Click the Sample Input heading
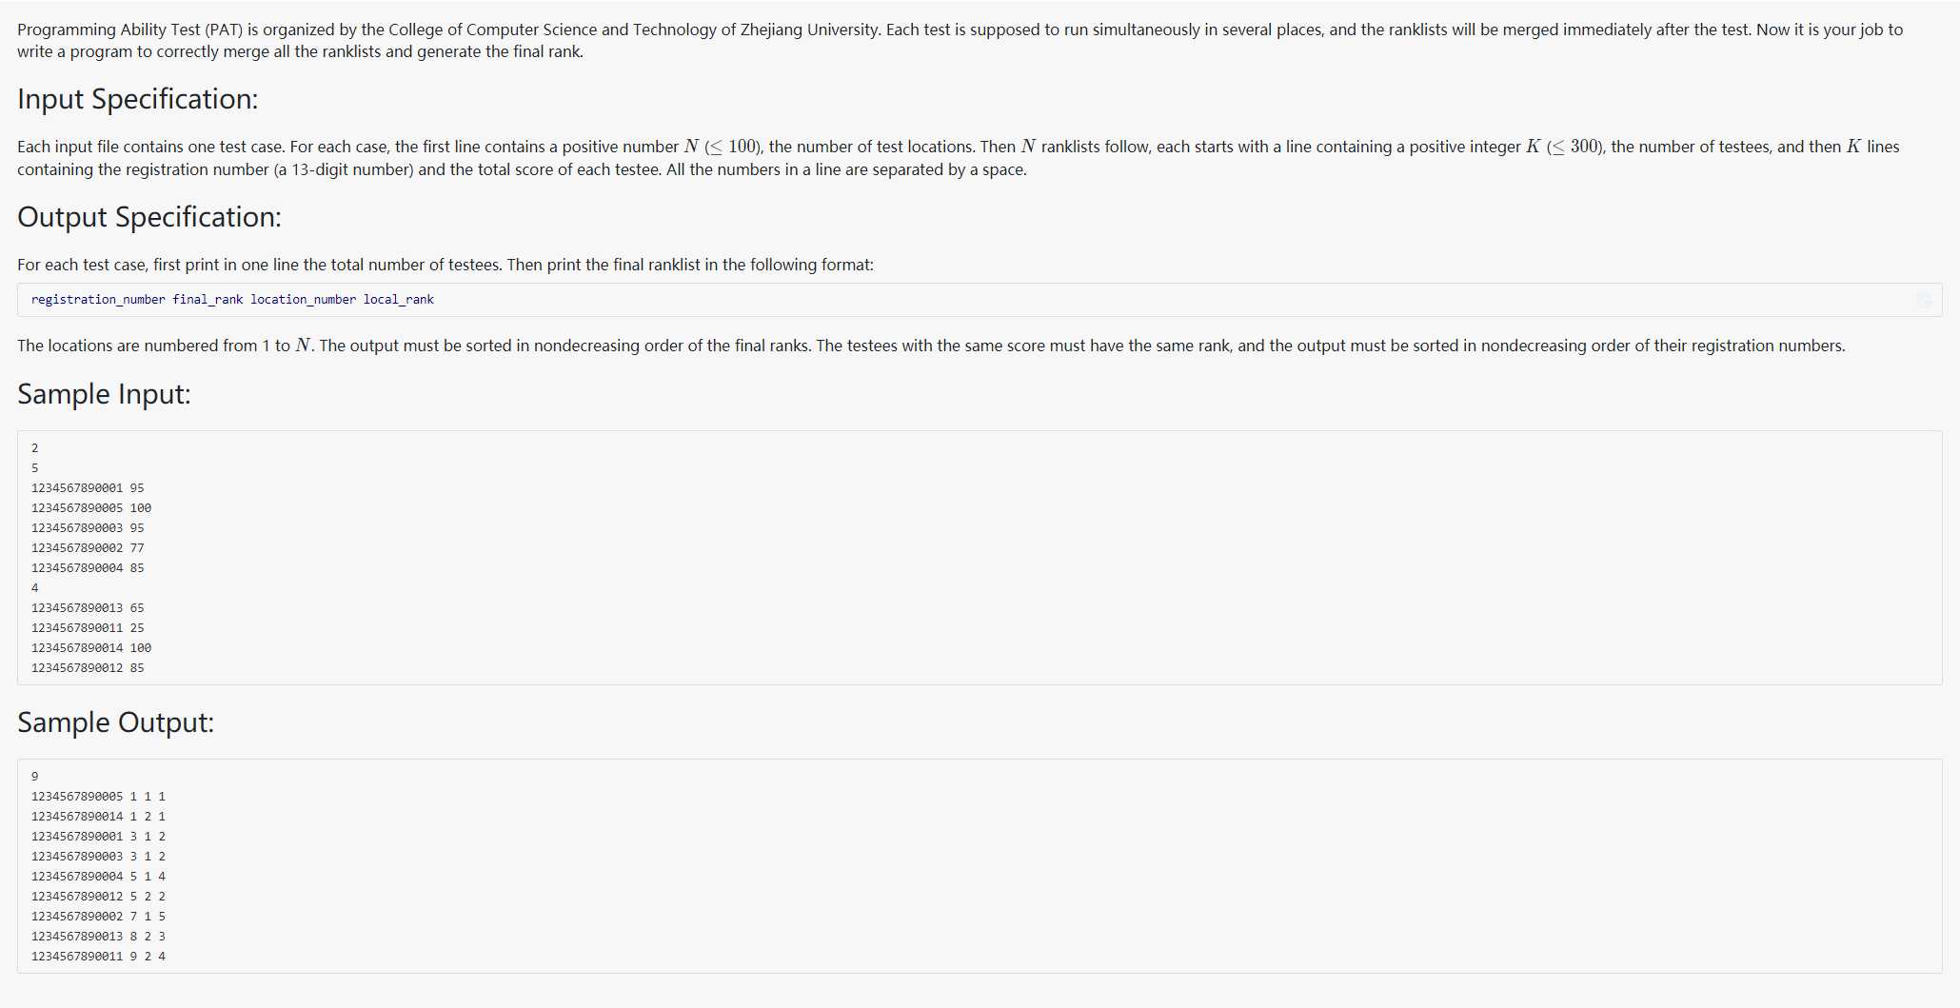This screenshot has width=1960, height=1008. (x=104, y=394)
